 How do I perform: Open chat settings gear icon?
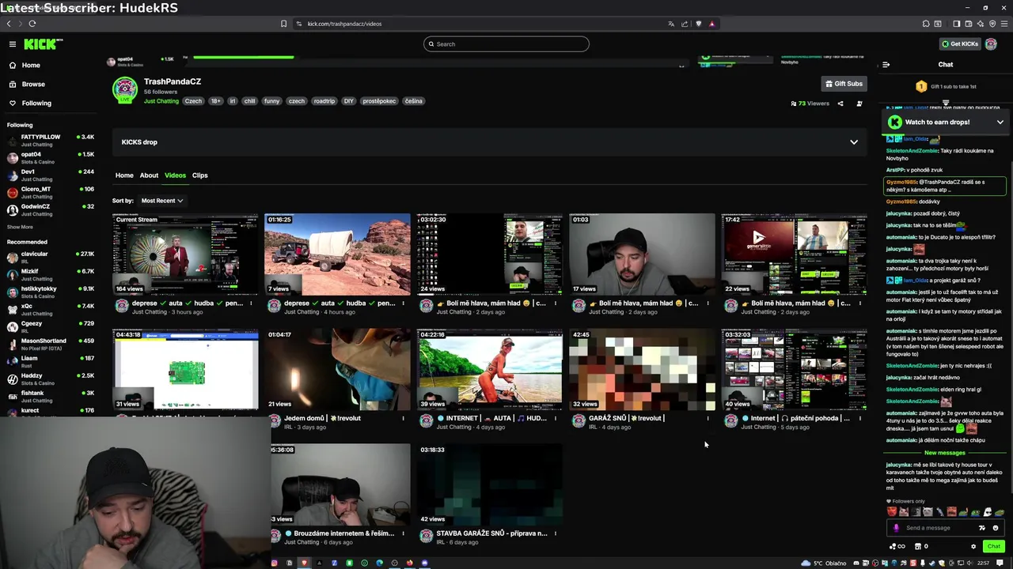pyautogui.click(x=973, y=546)
